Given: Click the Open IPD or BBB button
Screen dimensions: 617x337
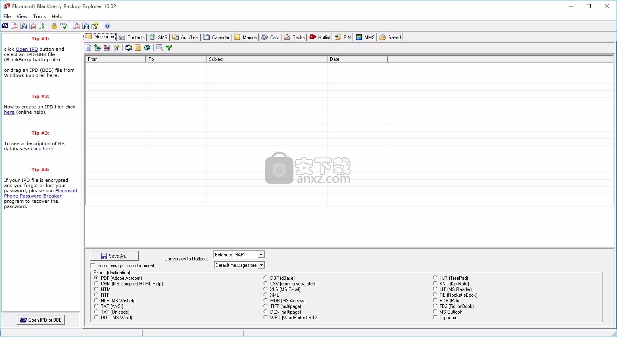Looking at the screenshot, I should (41, 320).
